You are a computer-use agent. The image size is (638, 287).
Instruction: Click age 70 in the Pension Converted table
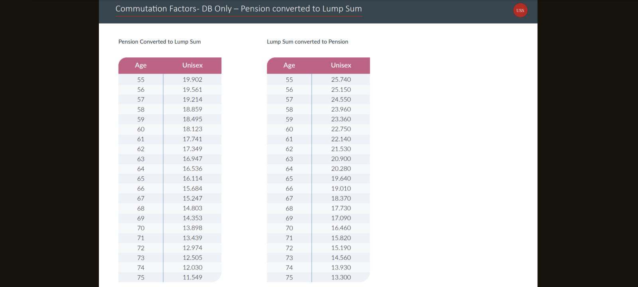(x=141, y=228)
